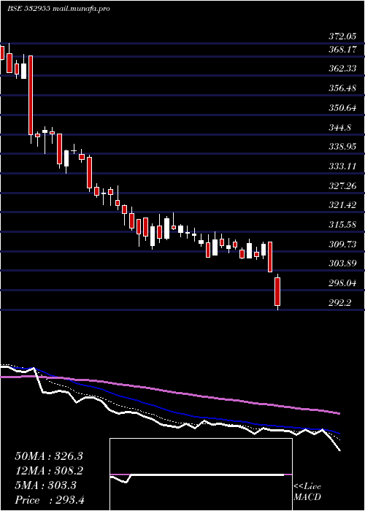Click the 362.33 price axis label

pyautogui.click(x=342, y=69)
